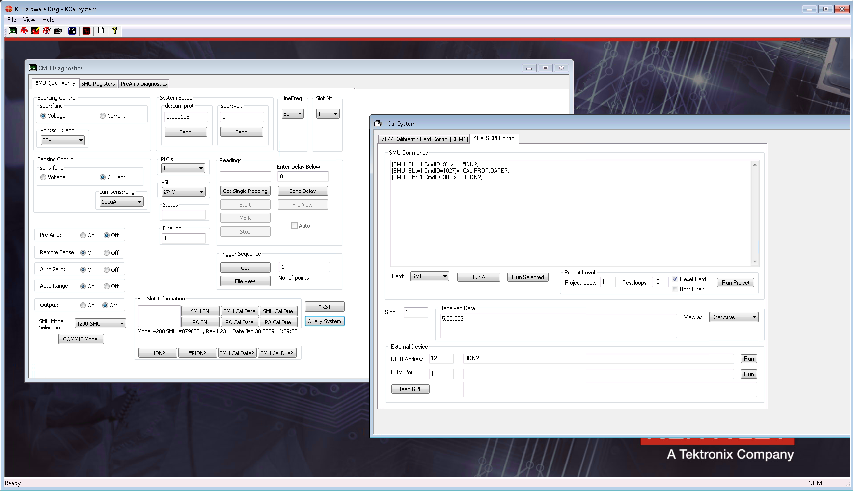Open the PLC's dropdown
This screenshot has height=491, width=853.
tap(183, 168)
